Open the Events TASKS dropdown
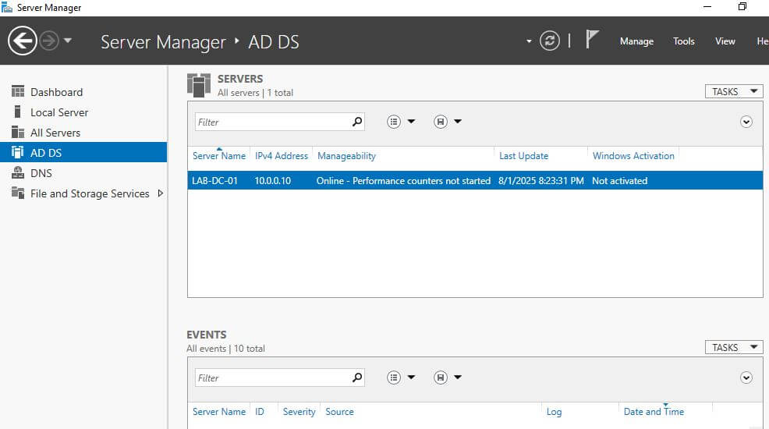The height and width of the screenshot is (429, 769). click(x=734, y=348)
